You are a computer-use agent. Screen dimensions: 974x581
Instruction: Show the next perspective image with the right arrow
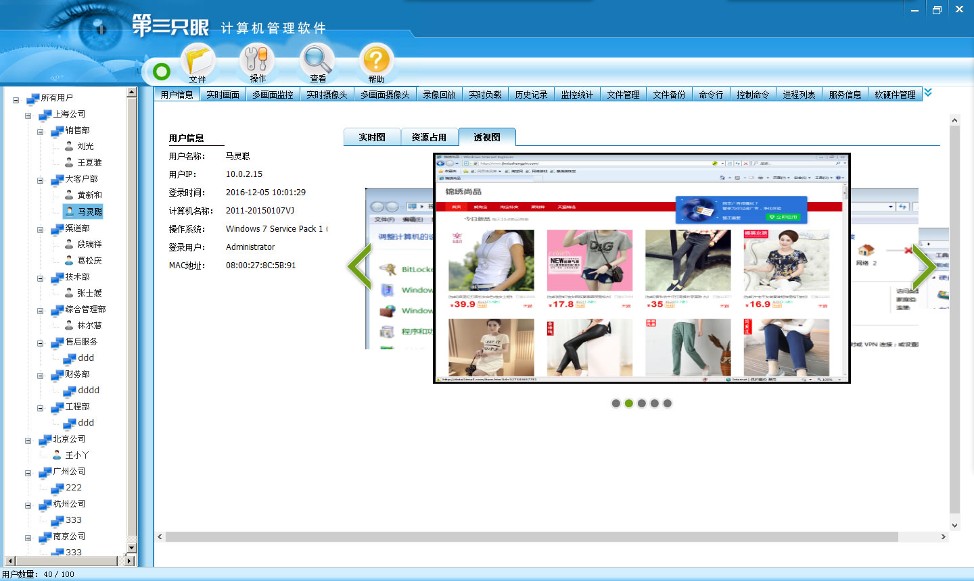click(924, 267)
